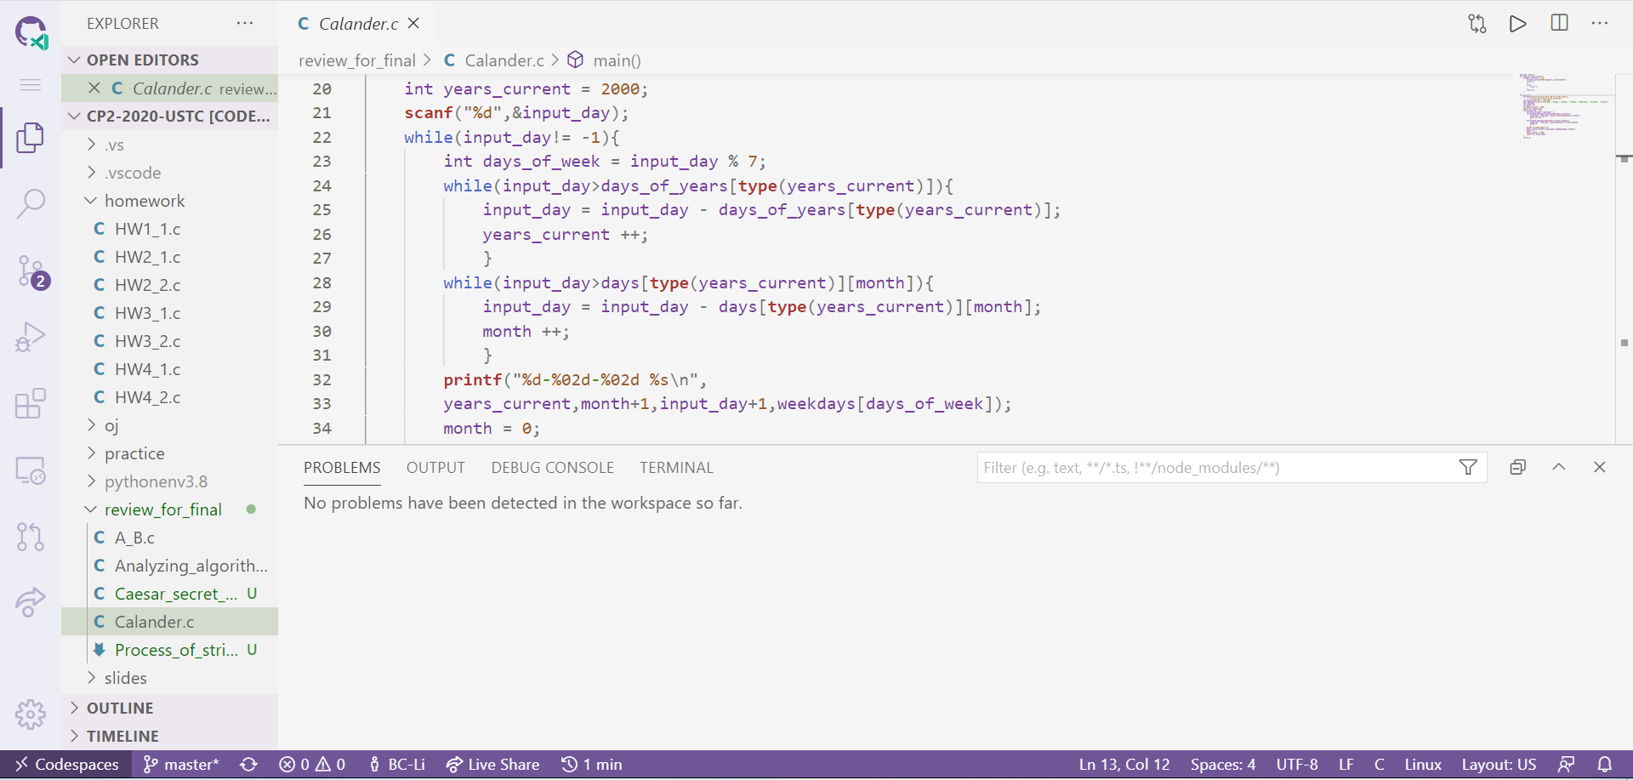Click review_for_final in the breadcrumb

click(356, 60)
